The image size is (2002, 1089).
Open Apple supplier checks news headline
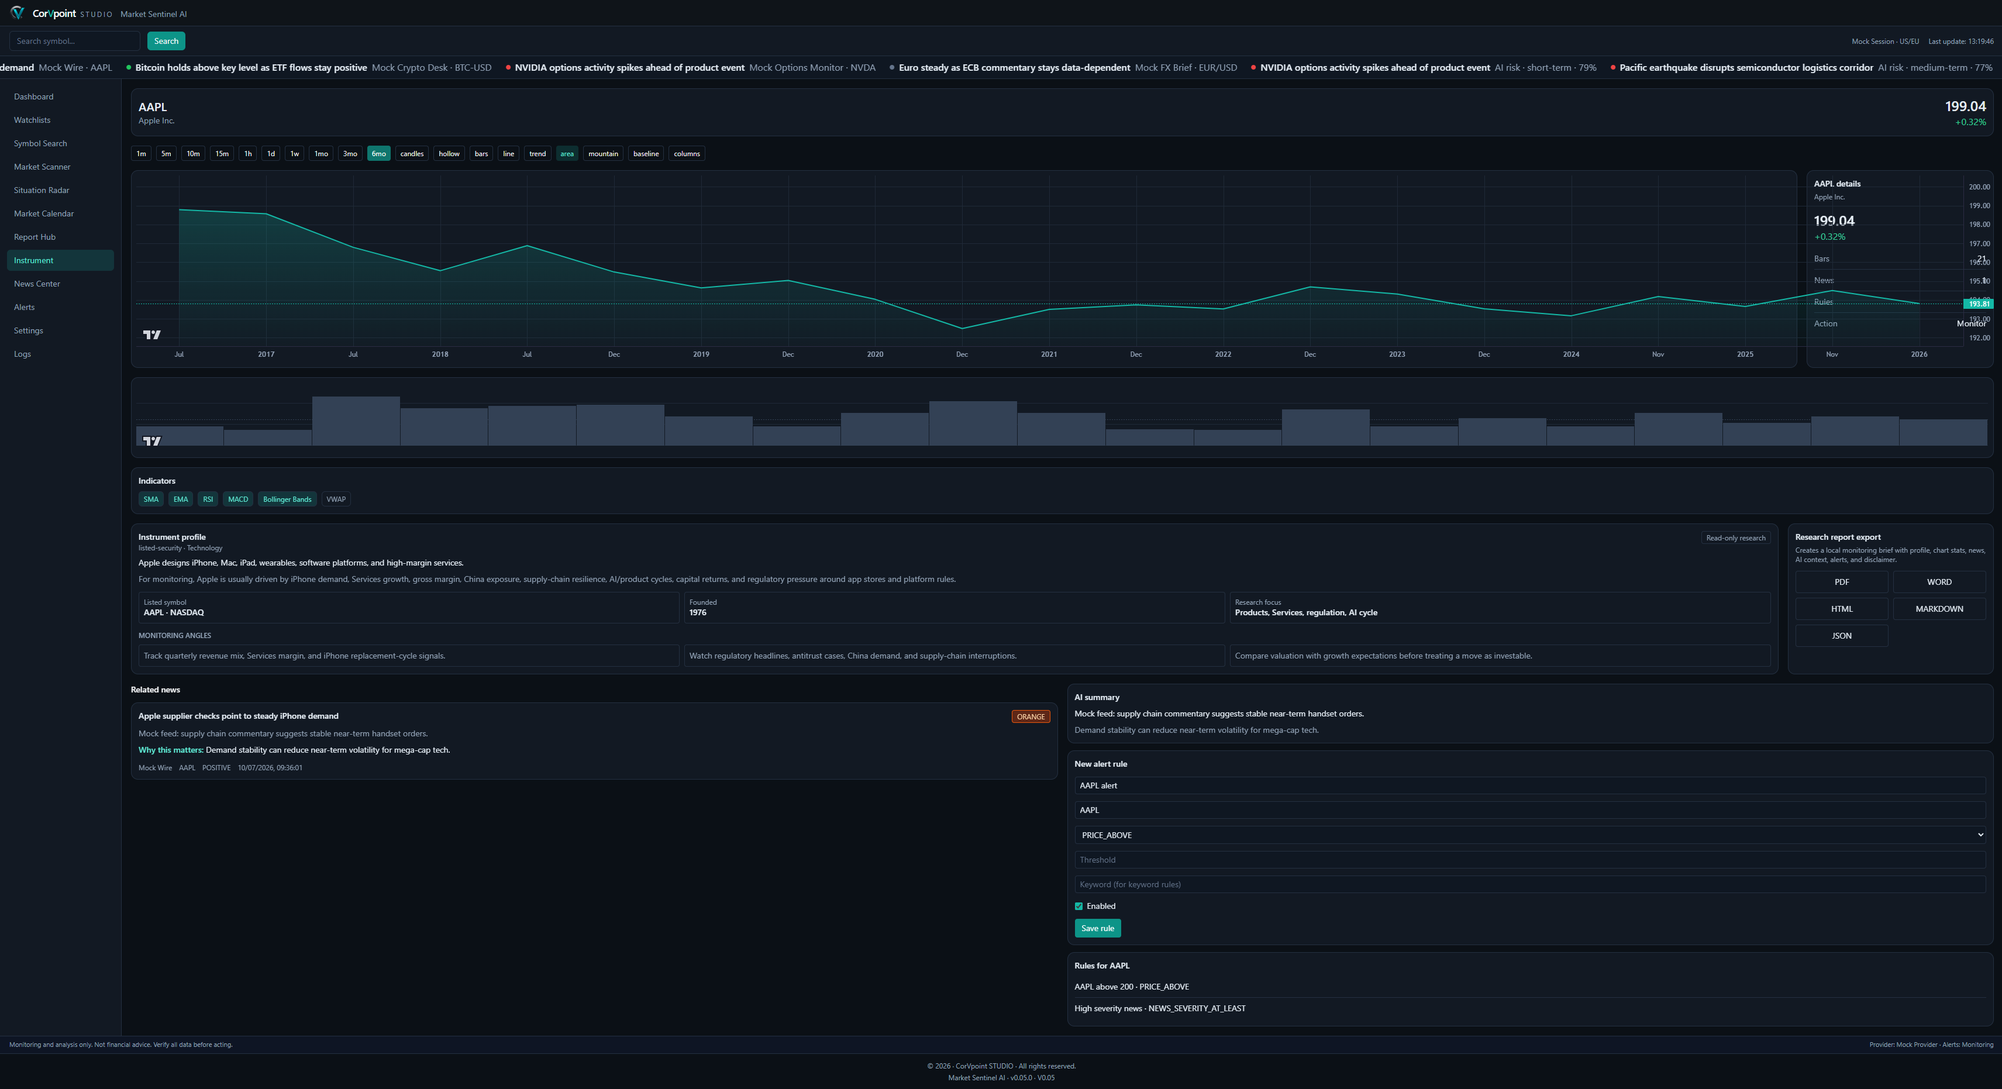point(239,716)
